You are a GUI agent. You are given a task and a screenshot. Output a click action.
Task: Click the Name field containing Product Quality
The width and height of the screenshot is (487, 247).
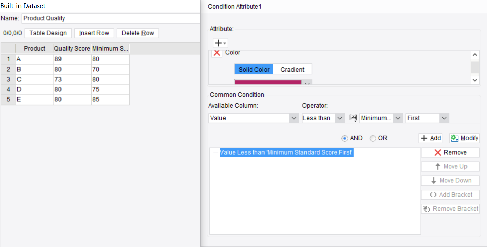click(x=111, y=18)
